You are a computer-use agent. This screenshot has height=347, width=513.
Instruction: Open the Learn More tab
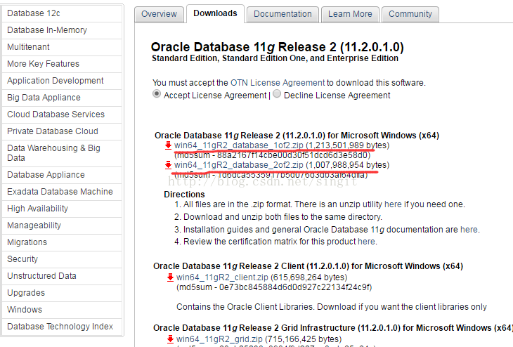[x=350, y=14]
